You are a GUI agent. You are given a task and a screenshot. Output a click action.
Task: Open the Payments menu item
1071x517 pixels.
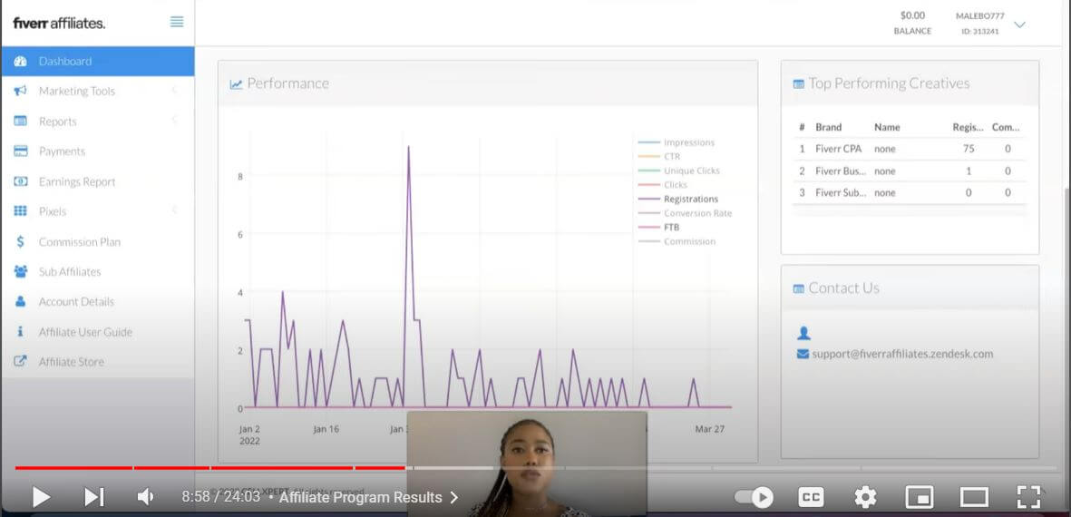tap(98, 151)
